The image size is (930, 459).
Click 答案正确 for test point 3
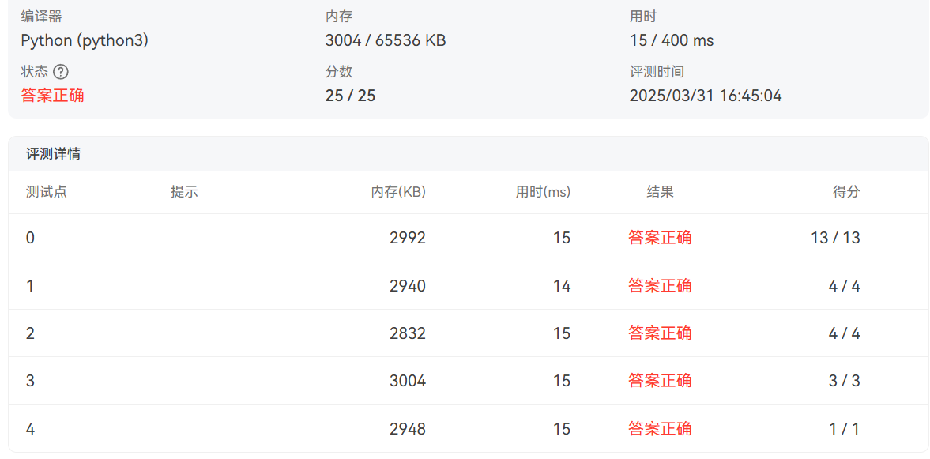pos(661,380)
